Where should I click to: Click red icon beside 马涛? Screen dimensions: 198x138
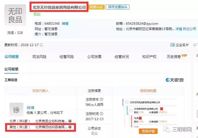coord(140,118)
